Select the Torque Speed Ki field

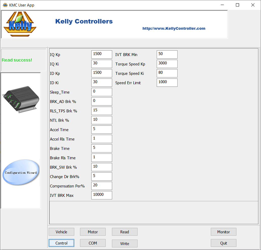(167, 73)
